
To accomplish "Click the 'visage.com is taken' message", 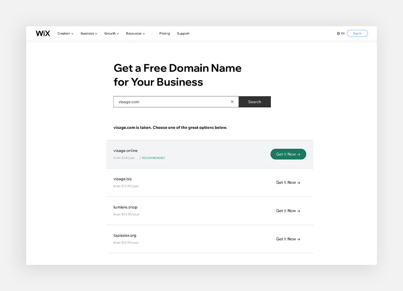I will (170, 128).
